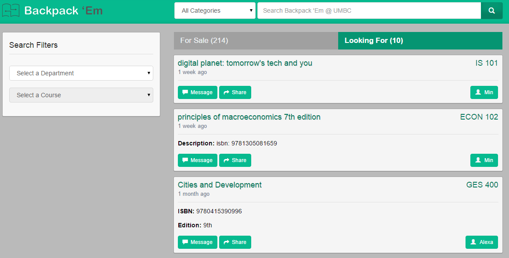Switch to the Looking For (10) tab
This screenshot has width=509, height=258.
click(x=420, y=40)
